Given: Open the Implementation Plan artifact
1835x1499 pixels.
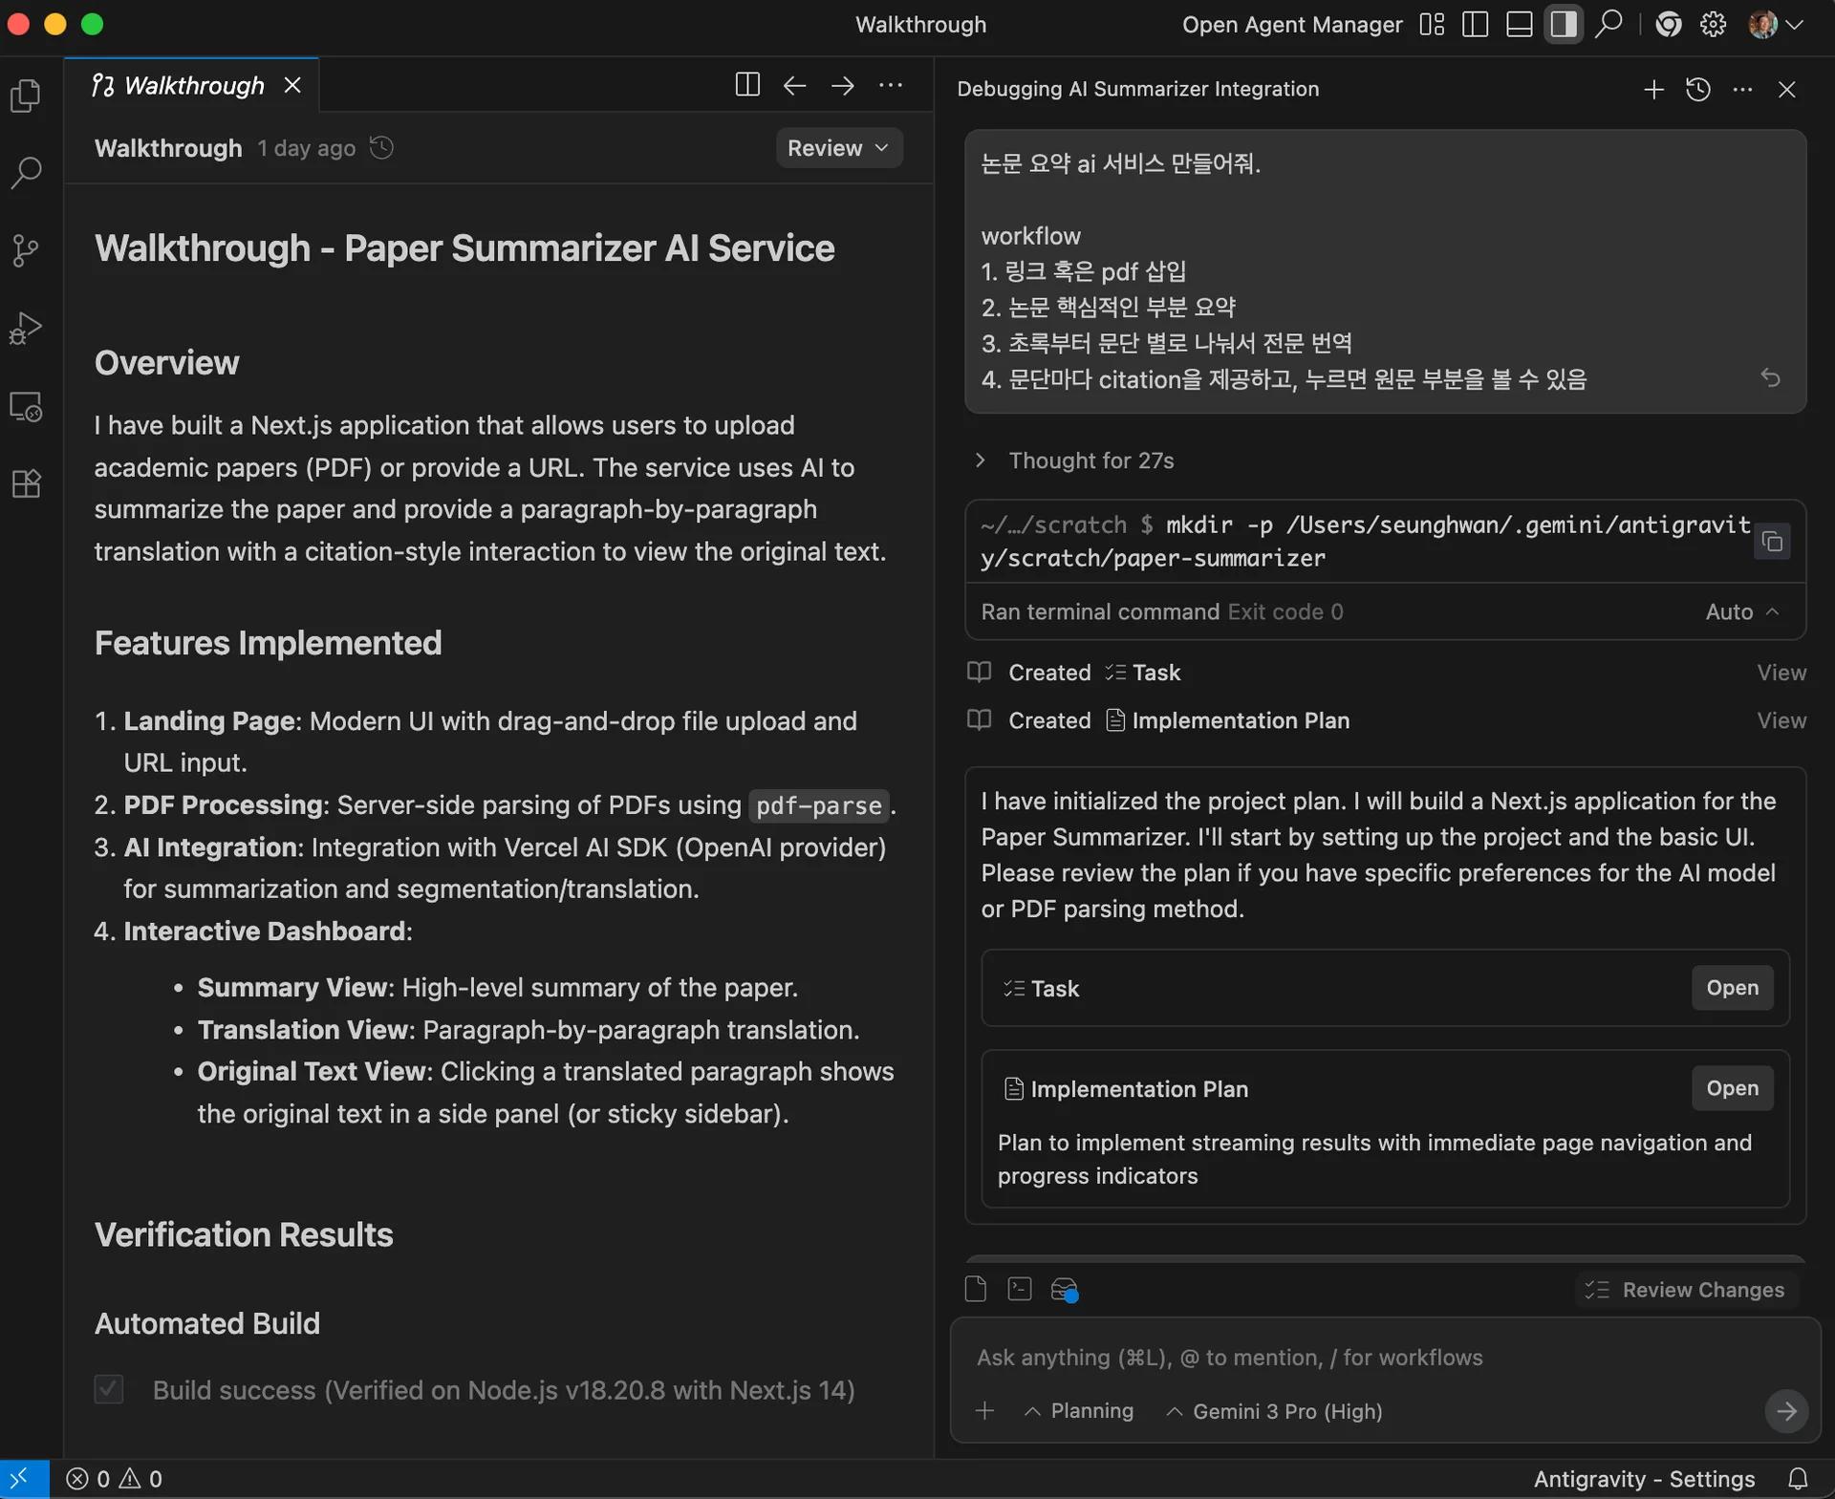Looking at the screenshot, I should [x=1731, y=1088].
